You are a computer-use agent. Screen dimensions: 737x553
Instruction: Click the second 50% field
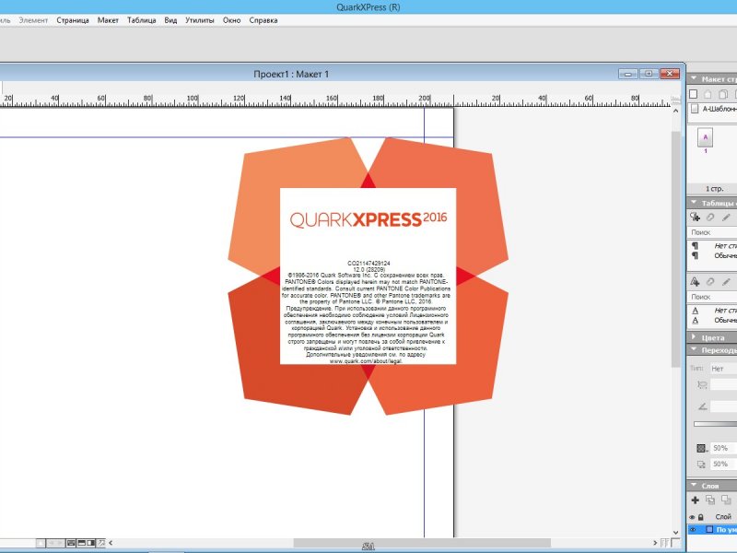pyautogui.click(x=724, y=465)
